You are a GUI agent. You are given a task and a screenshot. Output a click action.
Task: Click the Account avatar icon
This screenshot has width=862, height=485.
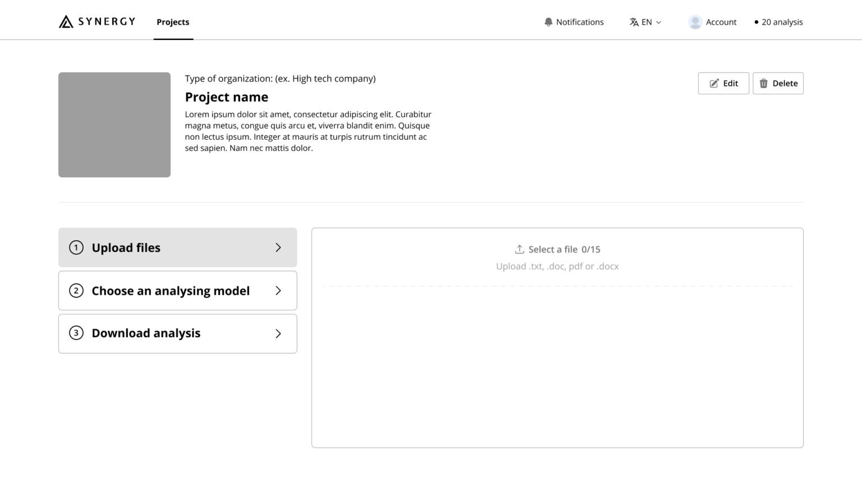coord(695,22)
